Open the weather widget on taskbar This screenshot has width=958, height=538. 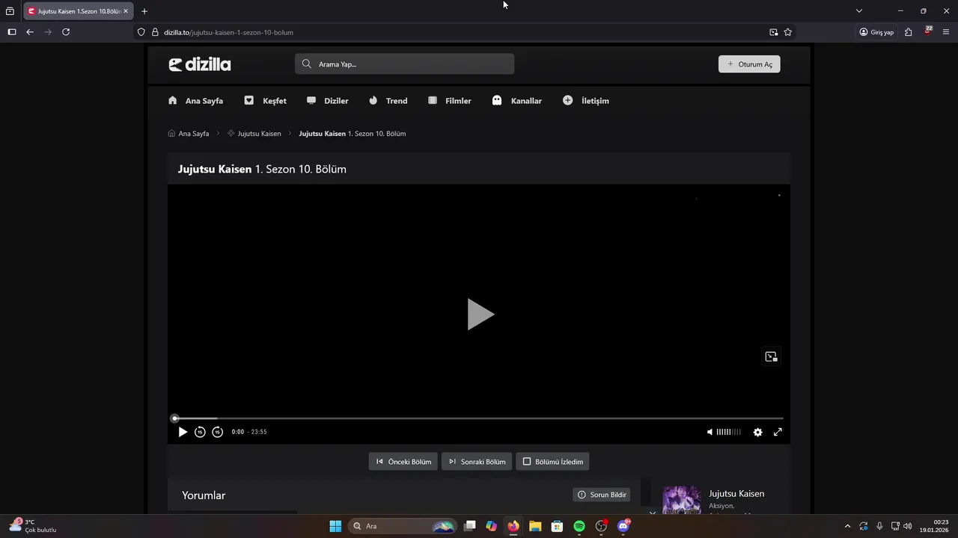pyautogui.click(x=33, y=526)
